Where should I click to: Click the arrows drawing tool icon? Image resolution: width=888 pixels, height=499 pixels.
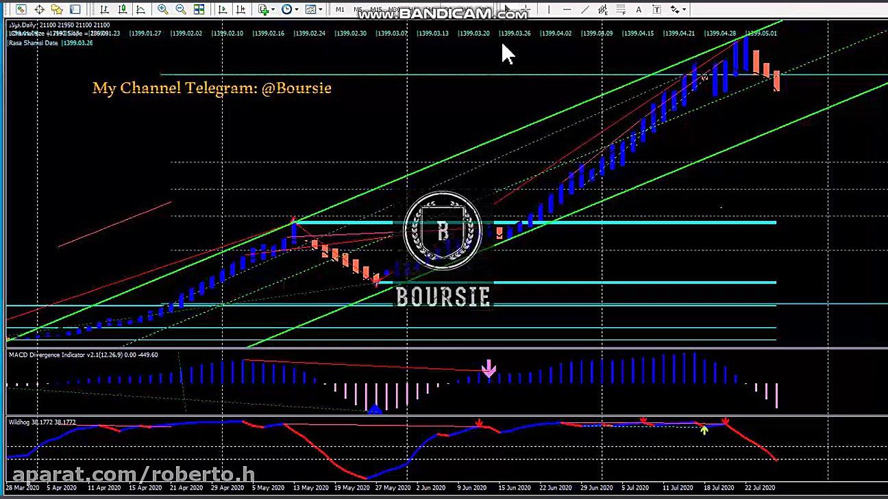pos(675,10)
